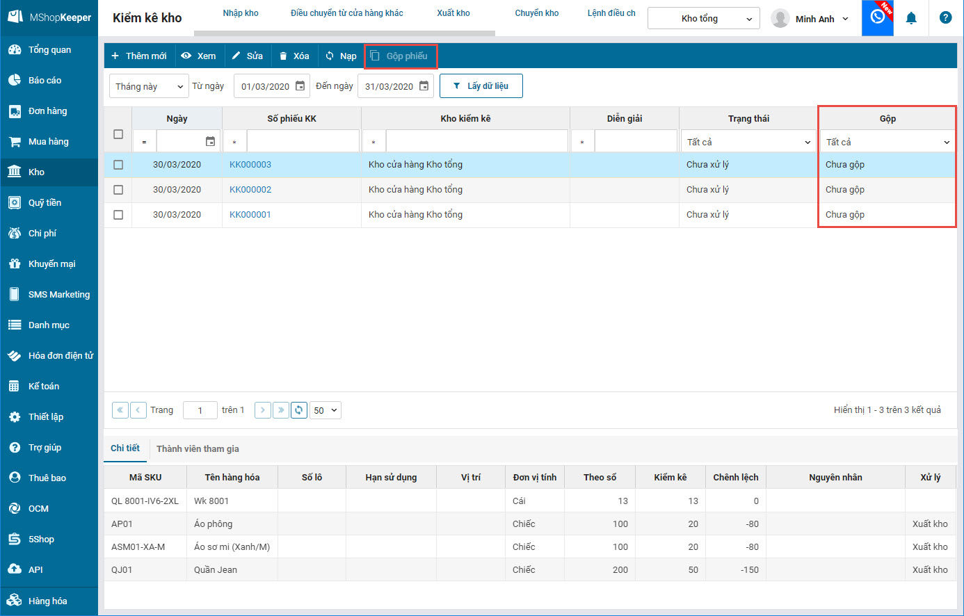Open Hóa đơn điện tử in sidebar
The height and width of the screenshot is (616, 964).
point(60,355)
